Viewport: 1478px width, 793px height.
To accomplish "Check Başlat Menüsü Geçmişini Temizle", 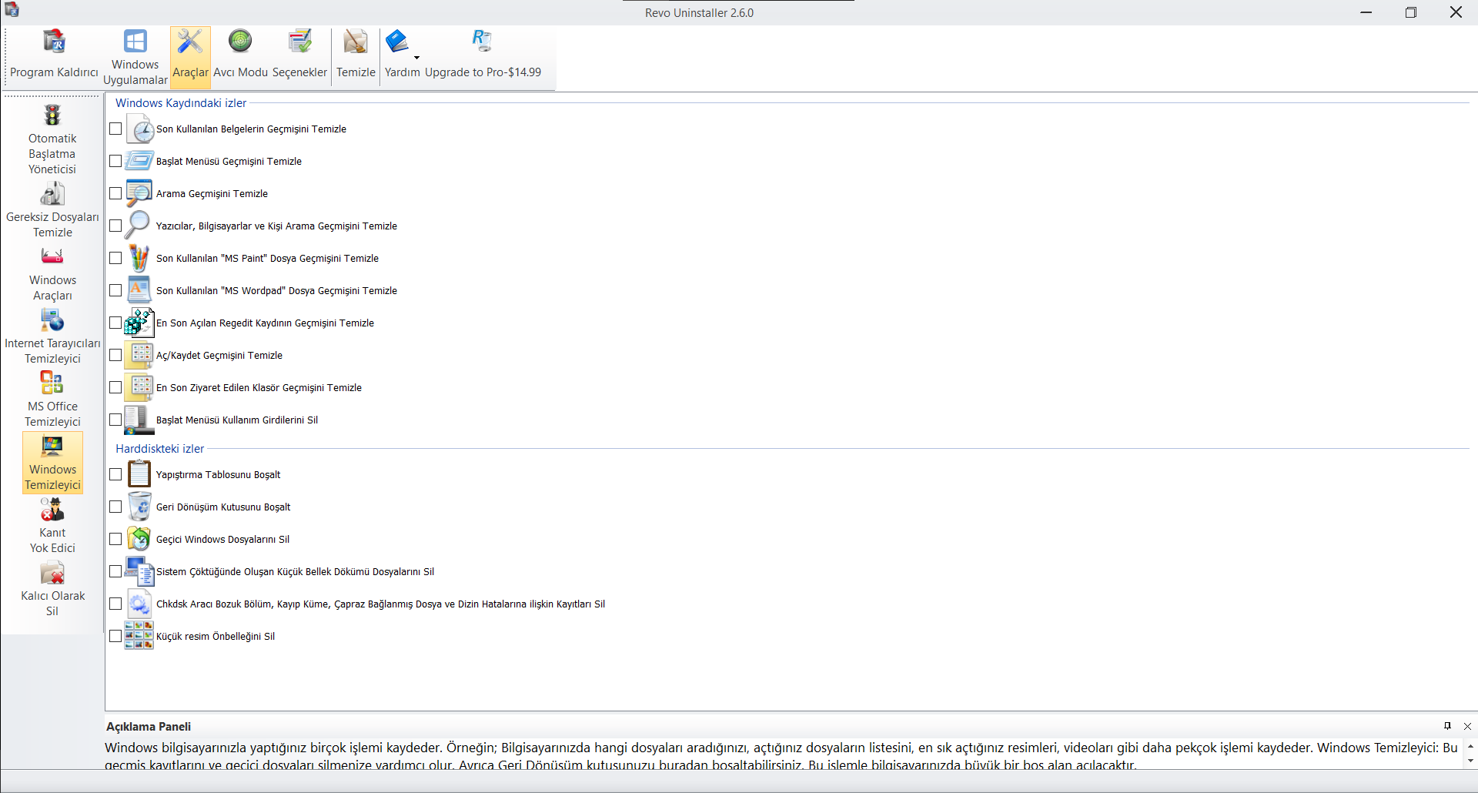I will 115,161.
